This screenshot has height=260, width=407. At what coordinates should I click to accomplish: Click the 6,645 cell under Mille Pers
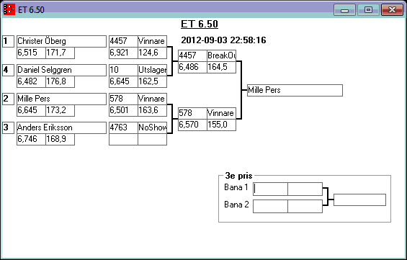point(31,110)
